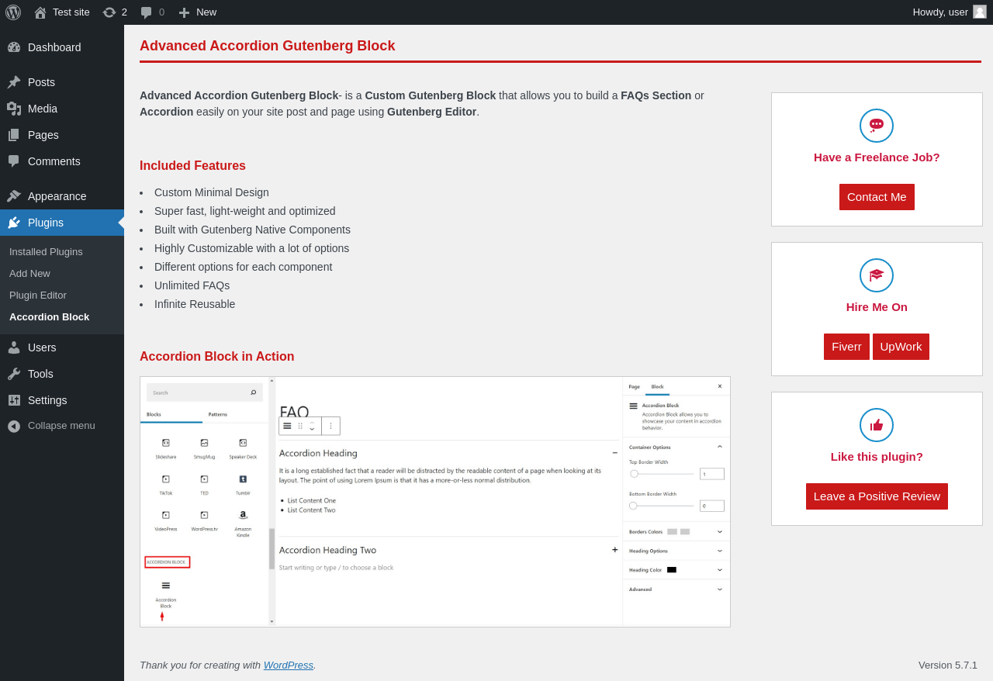Click the Included Features heading
The image size is (993, 681).
192,166
